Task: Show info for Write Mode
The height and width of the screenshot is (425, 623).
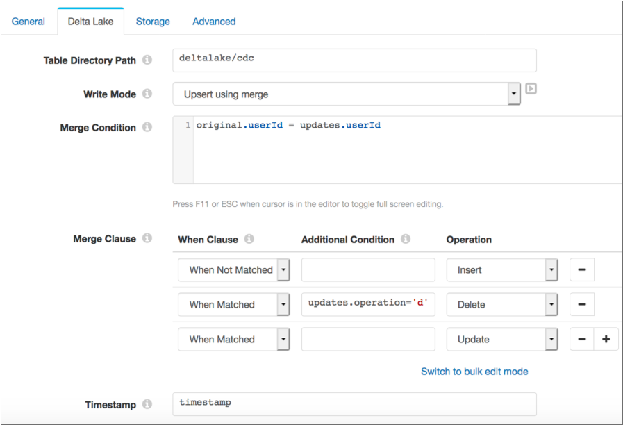Action: point(147,93)
